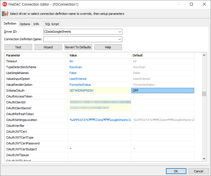The image size is (211, 176).
Task: Click OAuthSettingsLocation value path
Action: 100,120
